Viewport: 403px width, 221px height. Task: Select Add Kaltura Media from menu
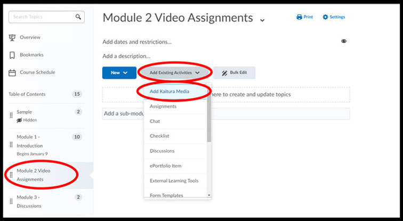point(170,91)
